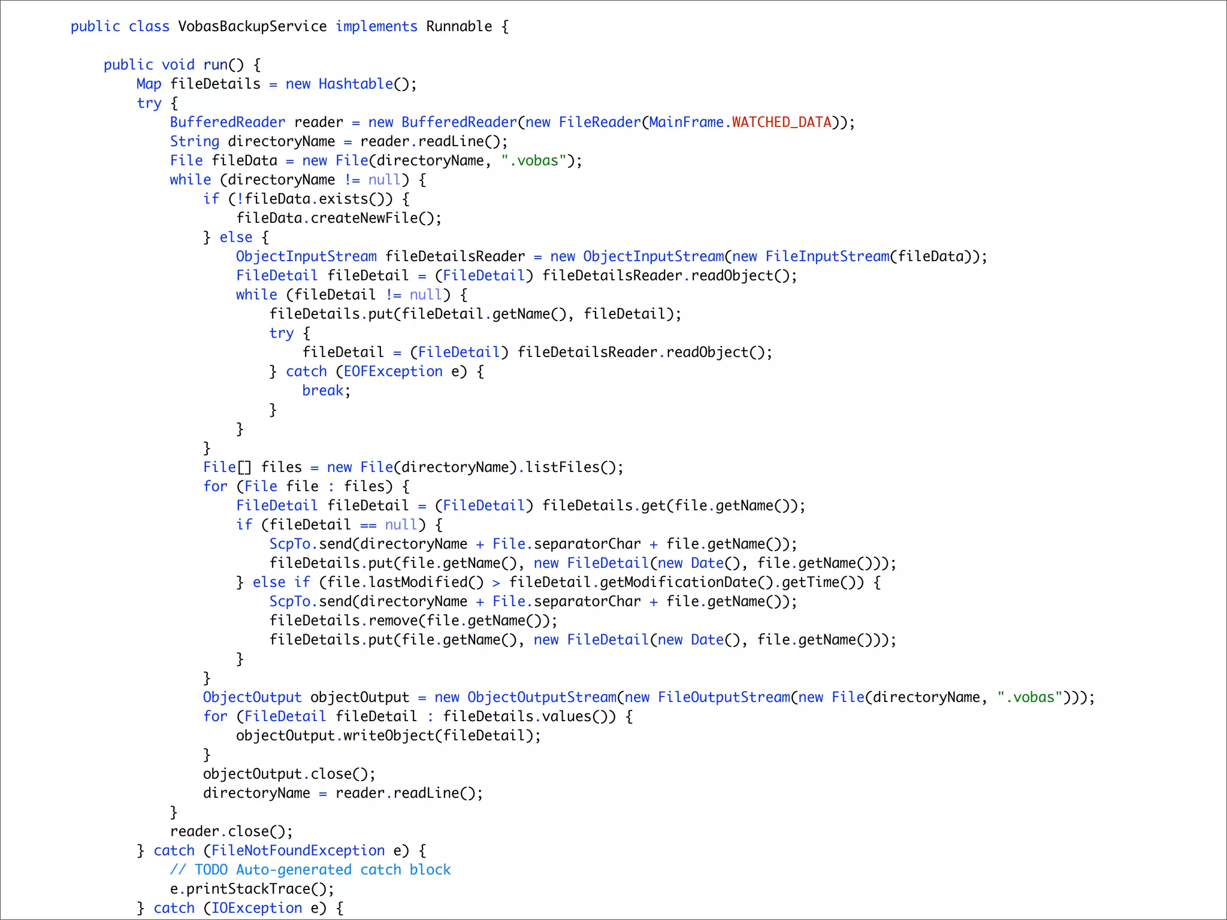Click the listFiles method call
The width and height of the screenshot is (1227, 920).
pyautogui.click(x=563, y=467)
